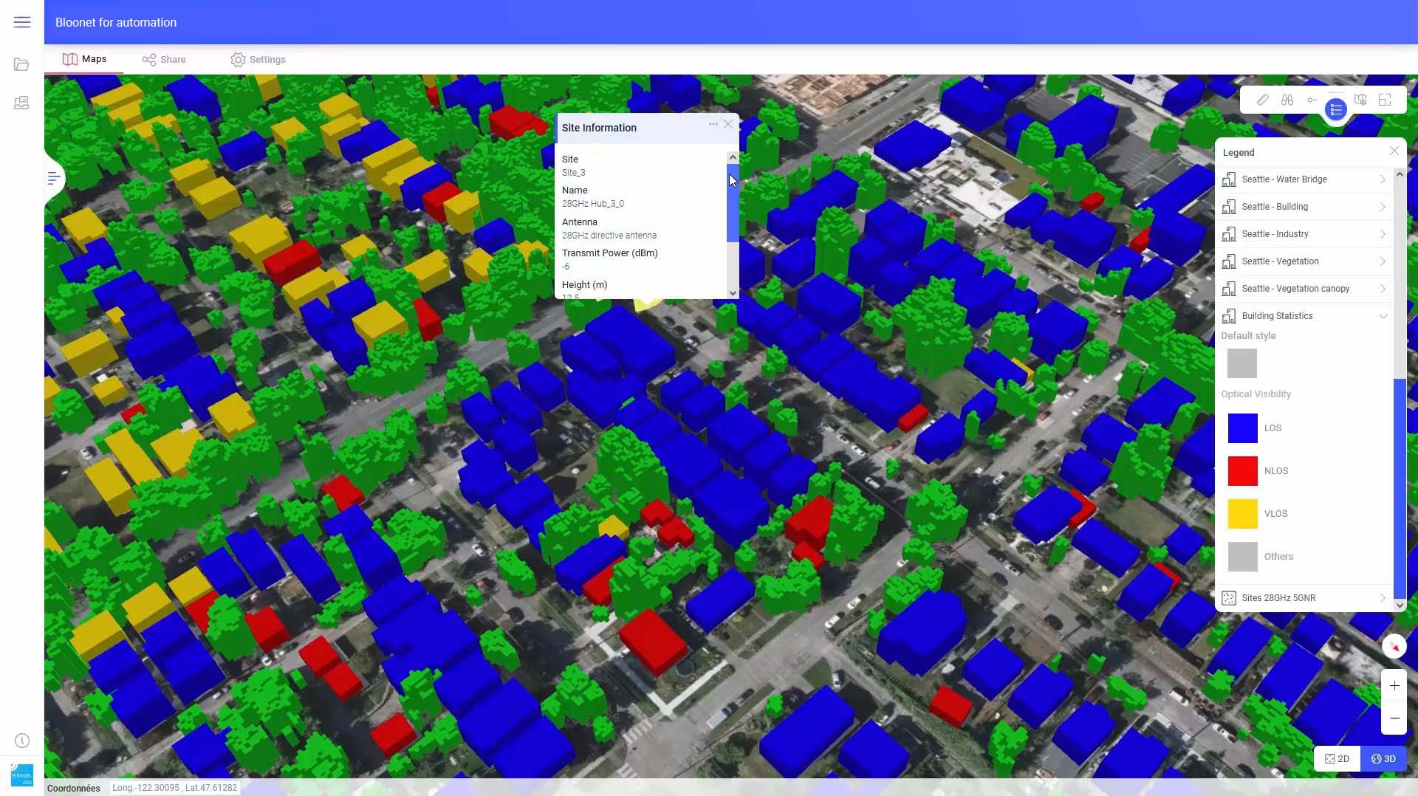Open the map settings tool icon
1418x796 pixels.
tap(1360, 100)
